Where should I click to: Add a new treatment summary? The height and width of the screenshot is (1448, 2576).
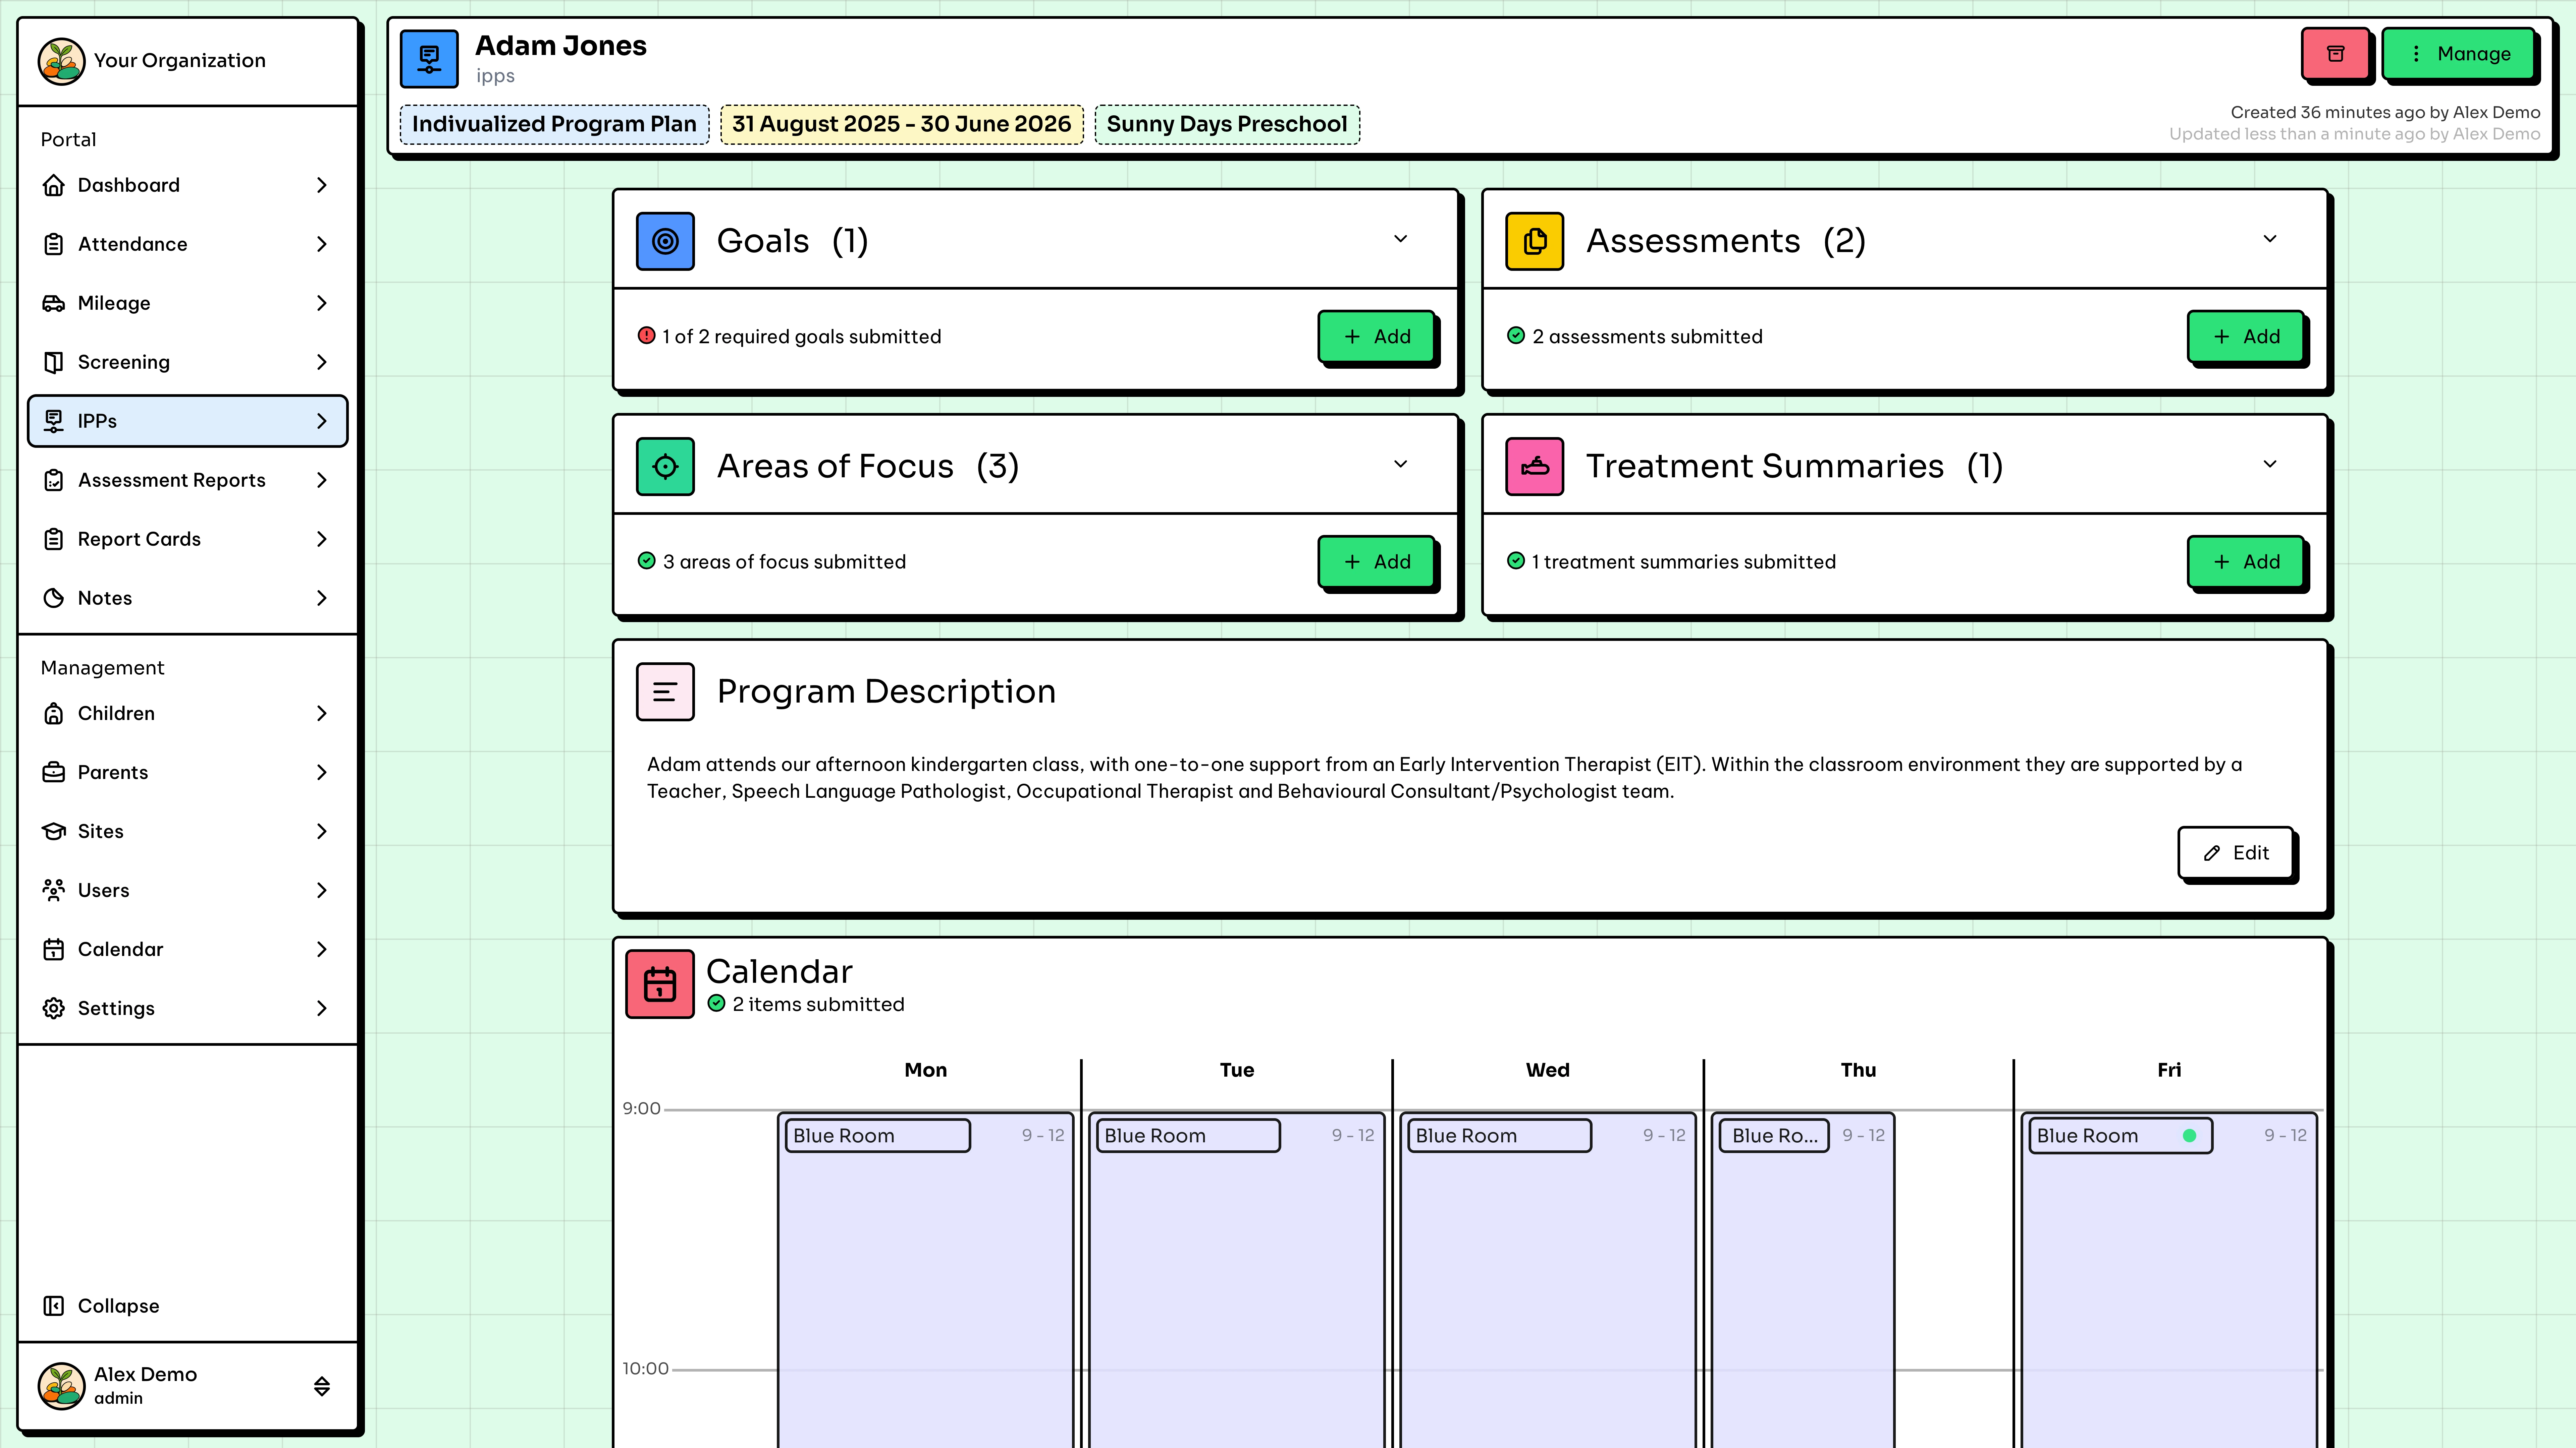2246,562
